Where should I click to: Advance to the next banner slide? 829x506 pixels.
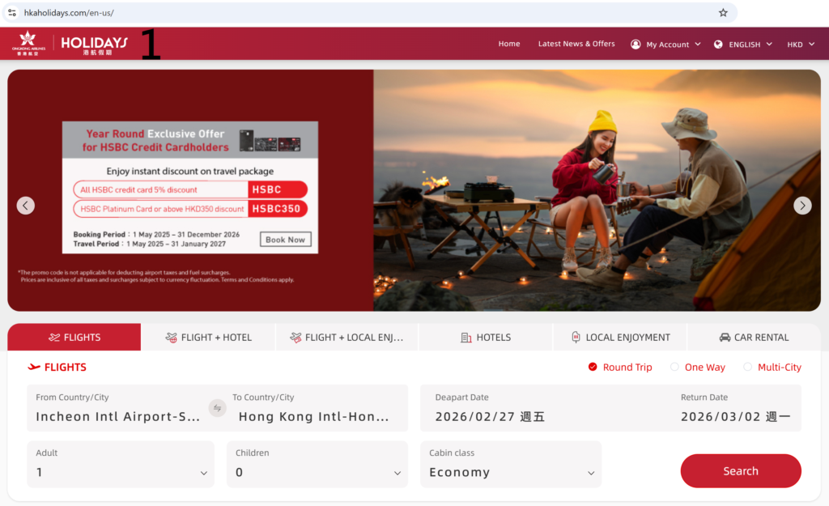pyautogui.click(x=801, y=206)
